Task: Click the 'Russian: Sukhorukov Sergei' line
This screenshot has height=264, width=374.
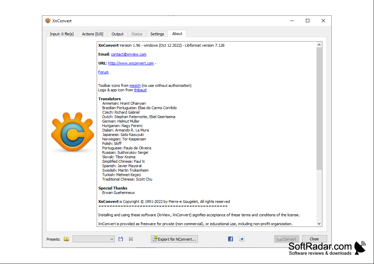Action: click(125, 152)
